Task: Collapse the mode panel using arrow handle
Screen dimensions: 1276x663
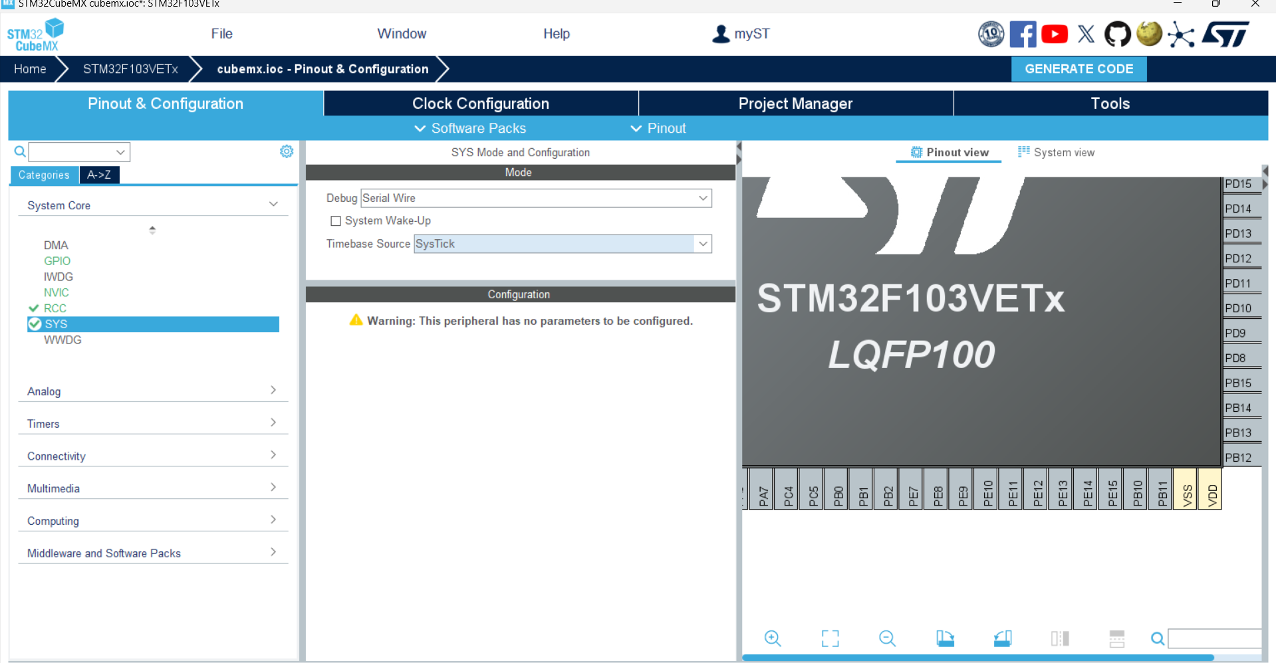Action: pyautogui.click(x=739, y=153)
